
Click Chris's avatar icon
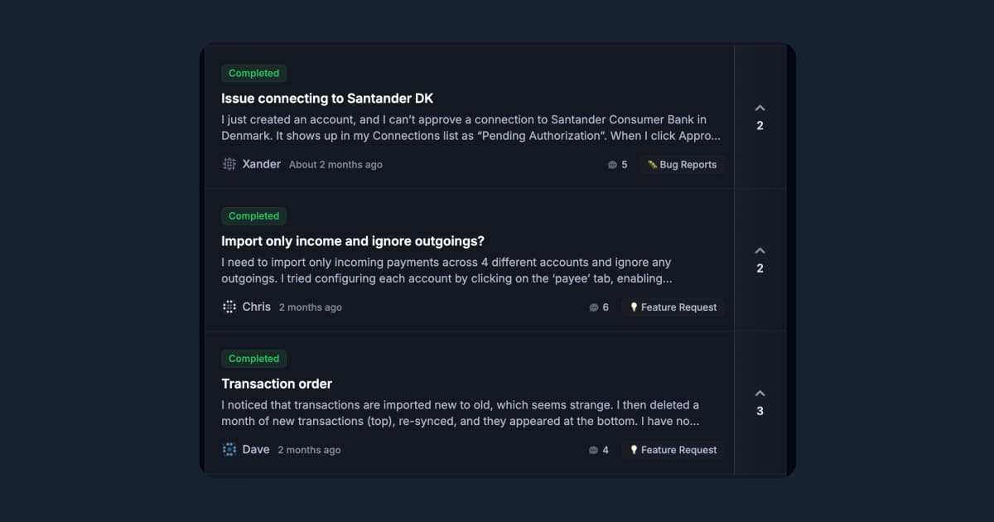(229, 307)
